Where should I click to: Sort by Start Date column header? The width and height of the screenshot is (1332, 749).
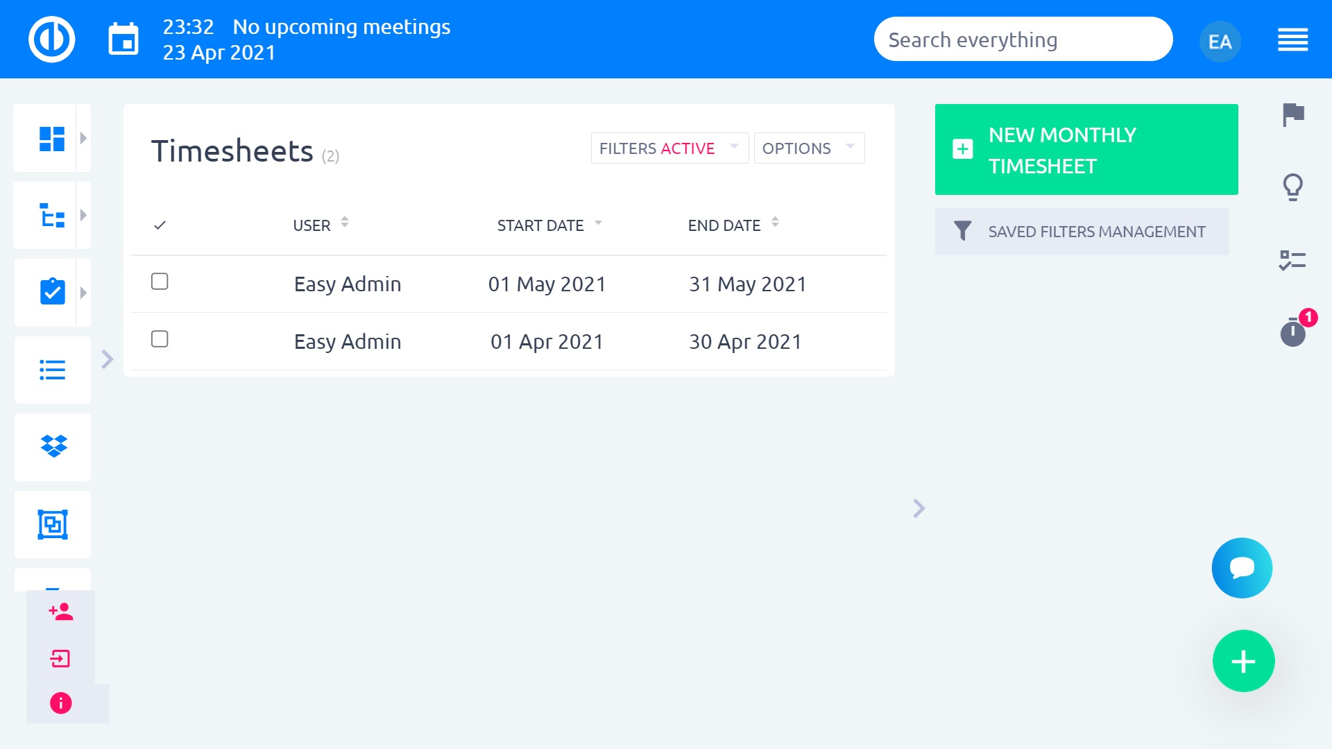541,225
